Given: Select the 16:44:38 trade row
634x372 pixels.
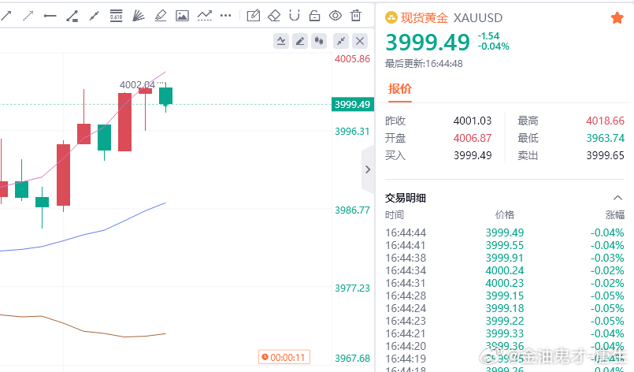Looking at the screenshot, I should [505, 258].
